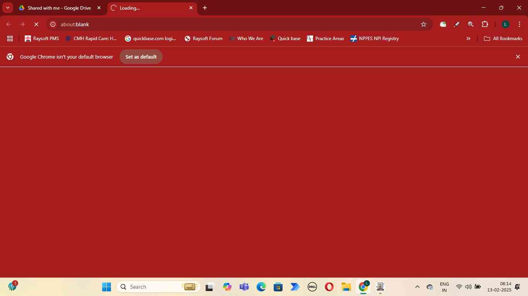Viewport: 528px width, 296px height.
Task: Click the site information icon
Action: click(53, 24)
